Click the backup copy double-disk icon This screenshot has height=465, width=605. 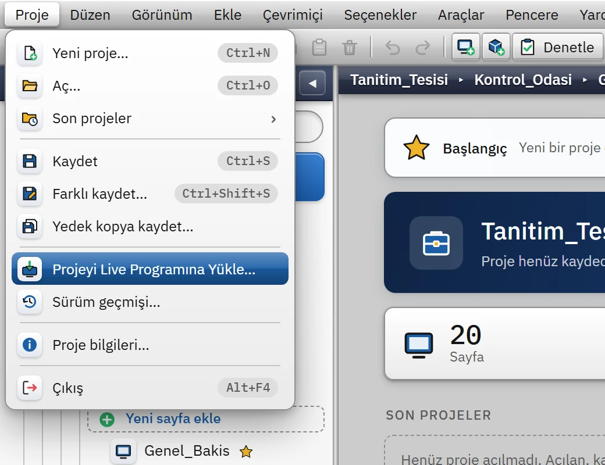30,226
